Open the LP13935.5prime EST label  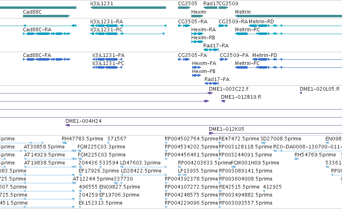(x=198, y=171)
